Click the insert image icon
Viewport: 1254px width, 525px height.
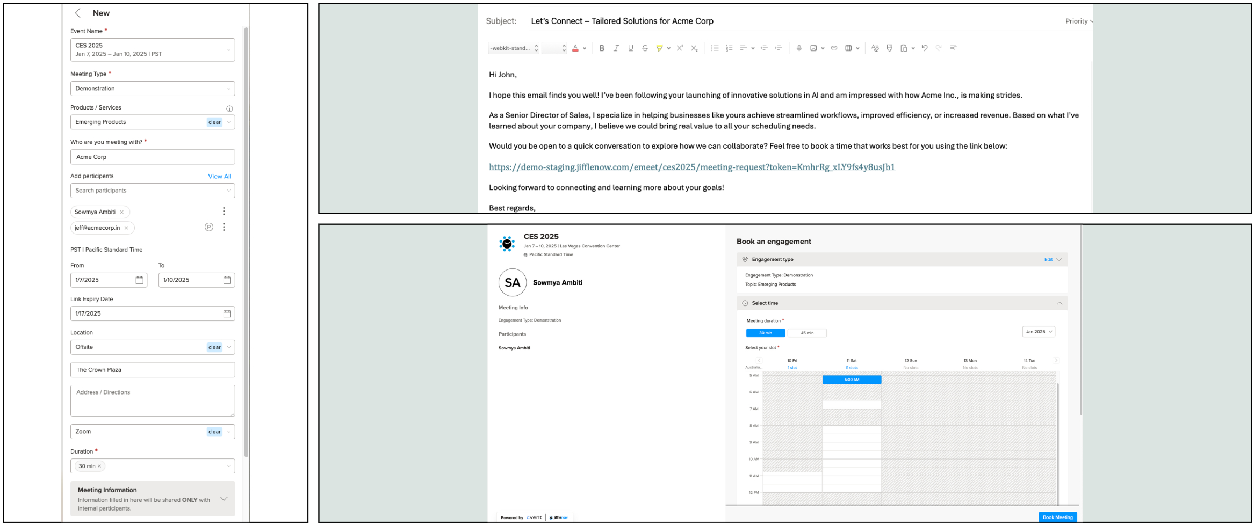813,48
